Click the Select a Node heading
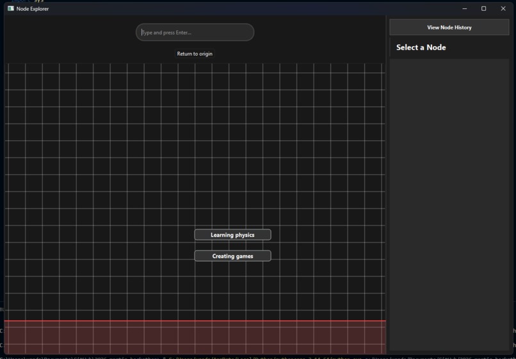Screen dimensions: 516x359 (421, 47)
